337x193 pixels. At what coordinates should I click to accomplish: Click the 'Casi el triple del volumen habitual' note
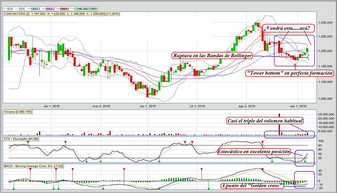tap(265, 121)
